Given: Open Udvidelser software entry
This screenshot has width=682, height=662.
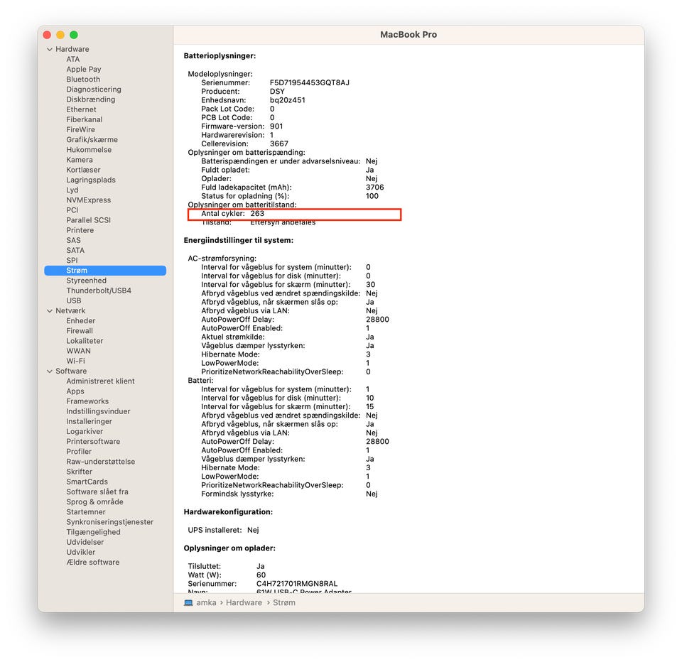Looking at the screenshot, I should point(85,541).
